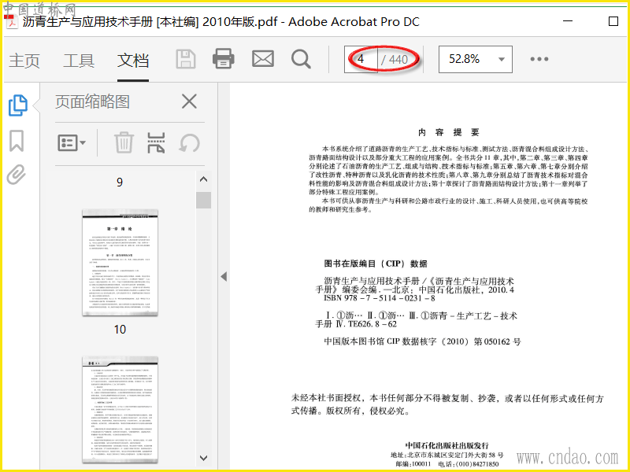
Task: Select the page 10 thumbnail
Action: click(x=120, y=263)
